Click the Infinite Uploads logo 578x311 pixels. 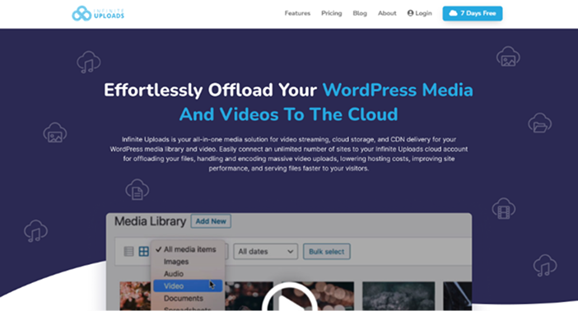tap(98, 14)
